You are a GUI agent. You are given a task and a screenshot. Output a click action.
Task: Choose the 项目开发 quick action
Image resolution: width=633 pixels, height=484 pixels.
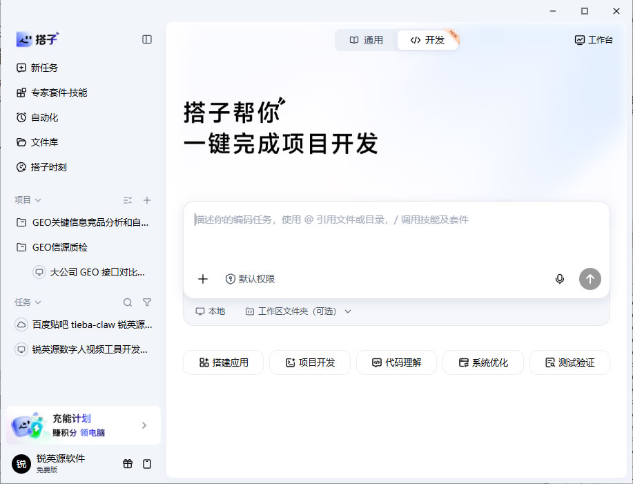click(x=310, y=362)
